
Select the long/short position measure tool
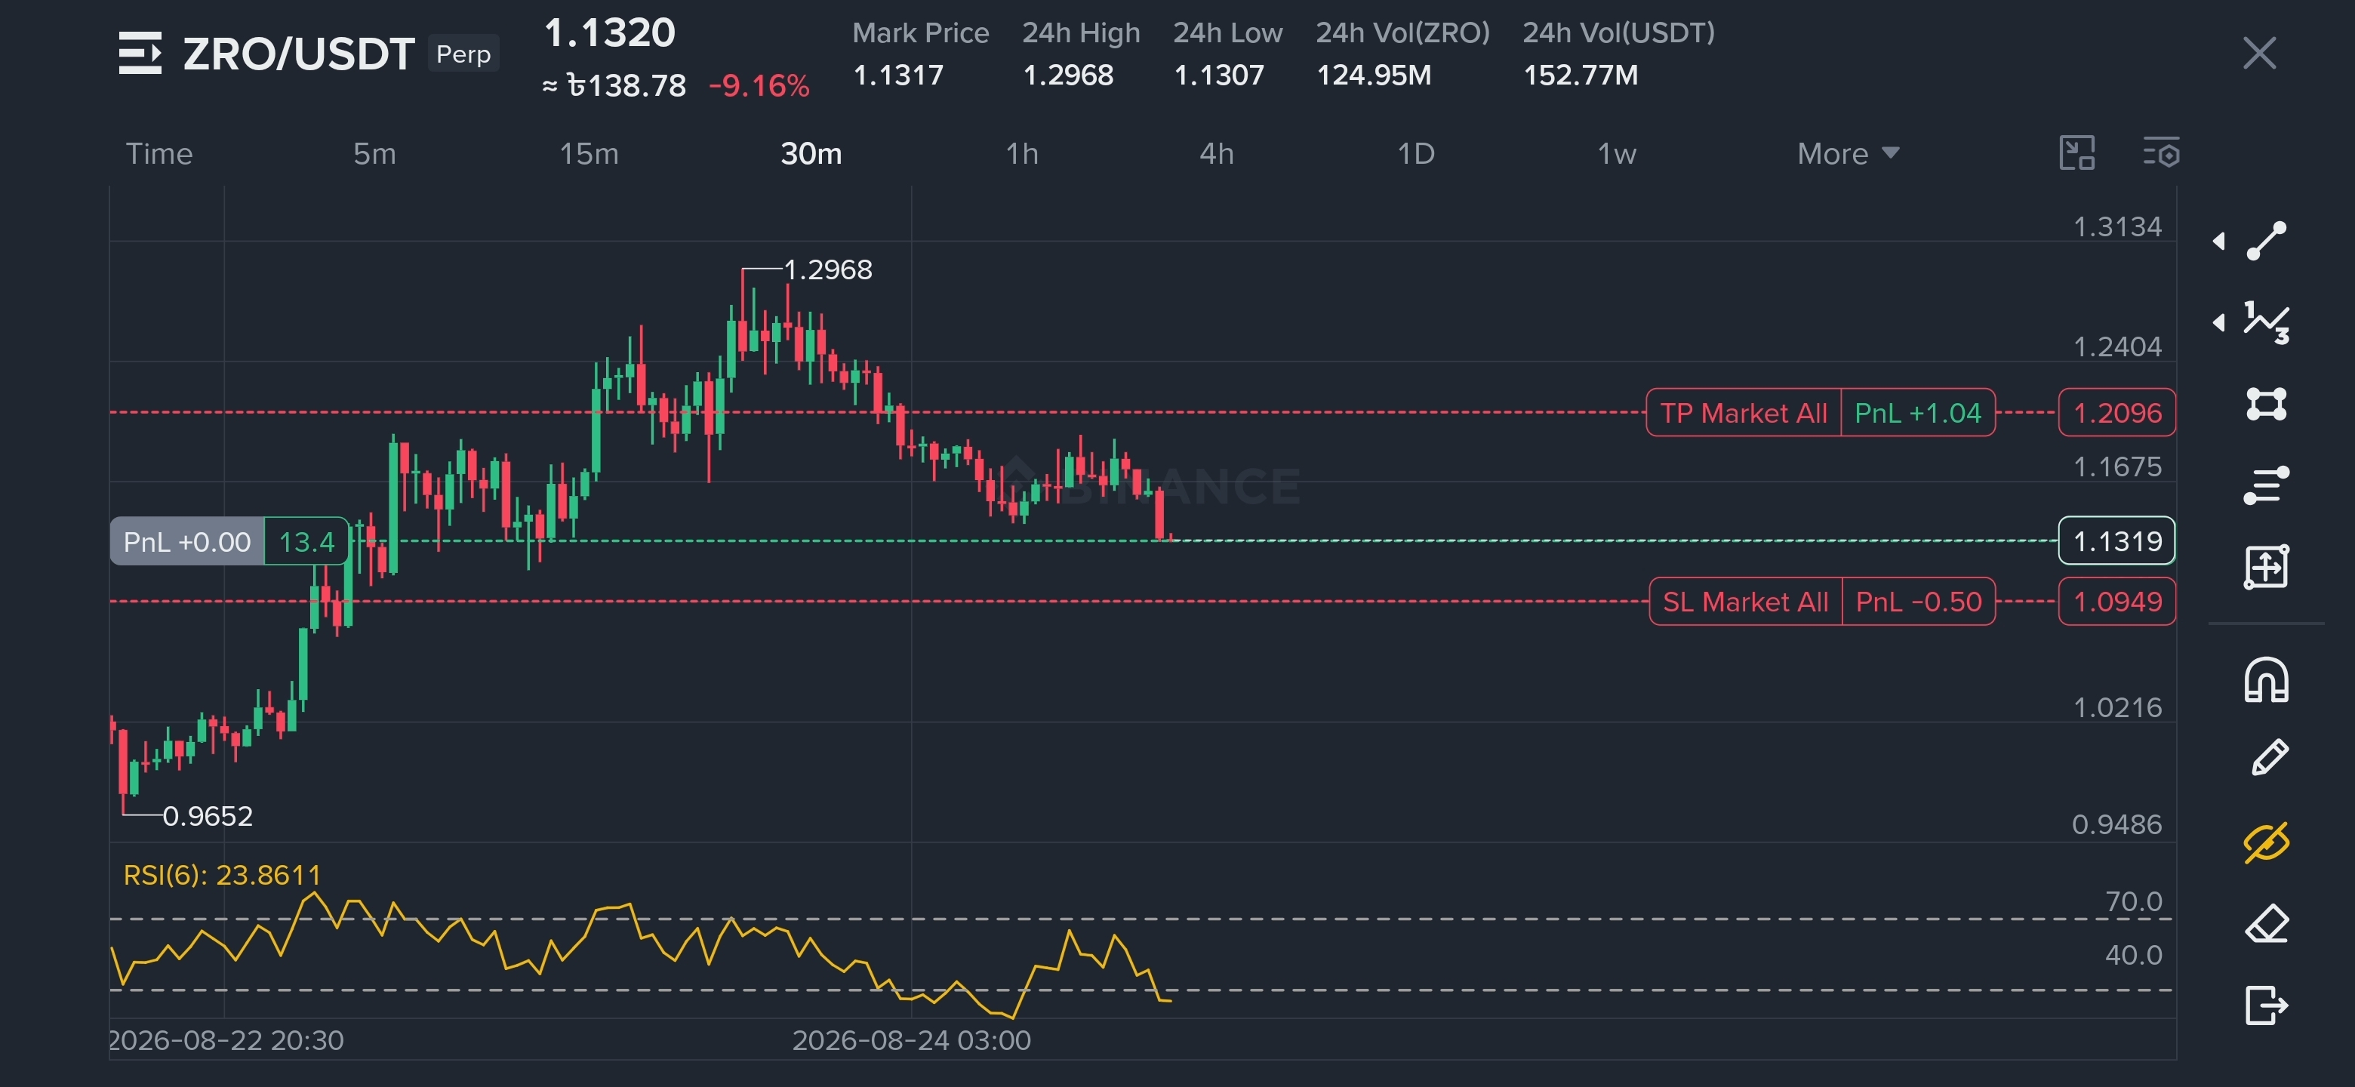[x=2267, y=567]
